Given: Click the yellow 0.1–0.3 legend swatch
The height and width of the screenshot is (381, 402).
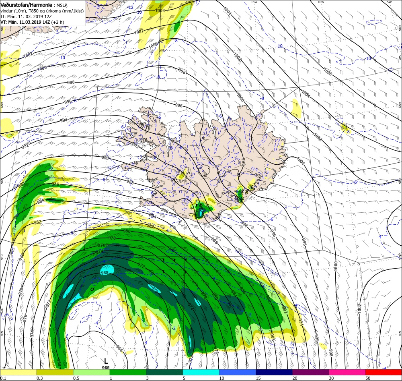Looking at the screenshot, I should (x=18, y=372).
